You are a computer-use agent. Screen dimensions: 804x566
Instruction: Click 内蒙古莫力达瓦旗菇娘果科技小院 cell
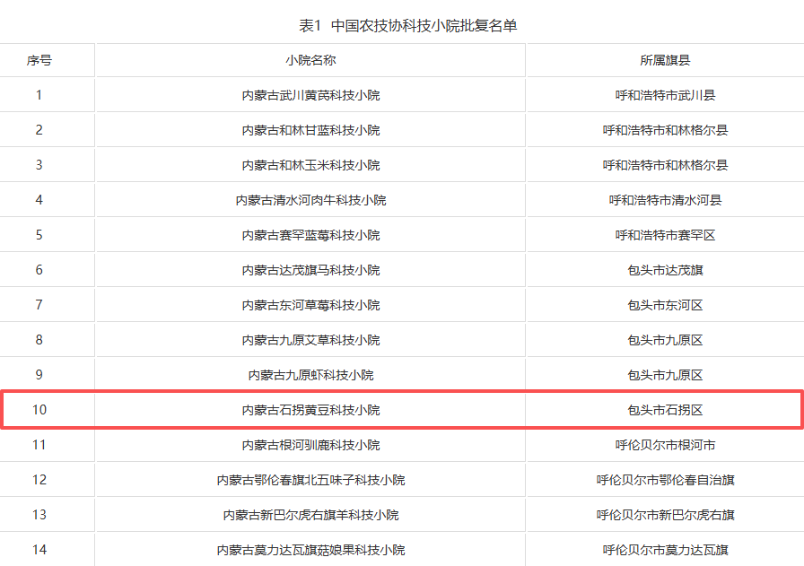pos(310,550)
